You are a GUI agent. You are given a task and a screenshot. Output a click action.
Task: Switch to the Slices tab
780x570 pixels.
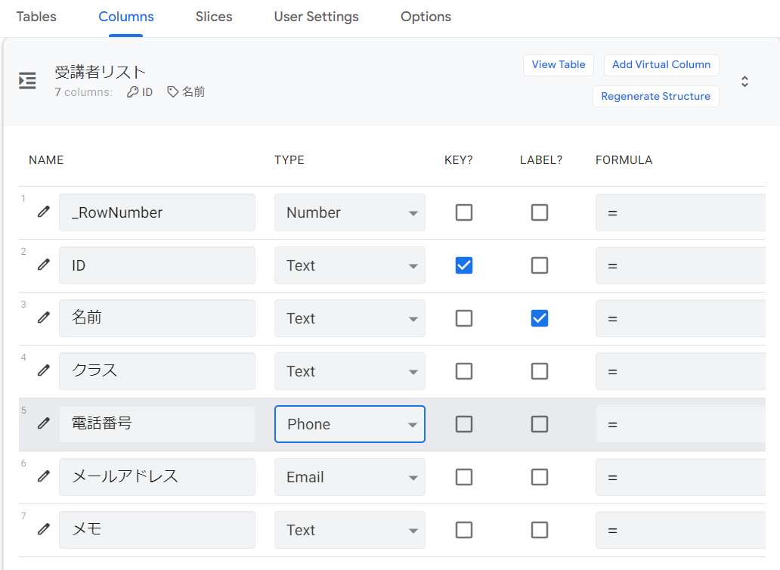[214, 17]
